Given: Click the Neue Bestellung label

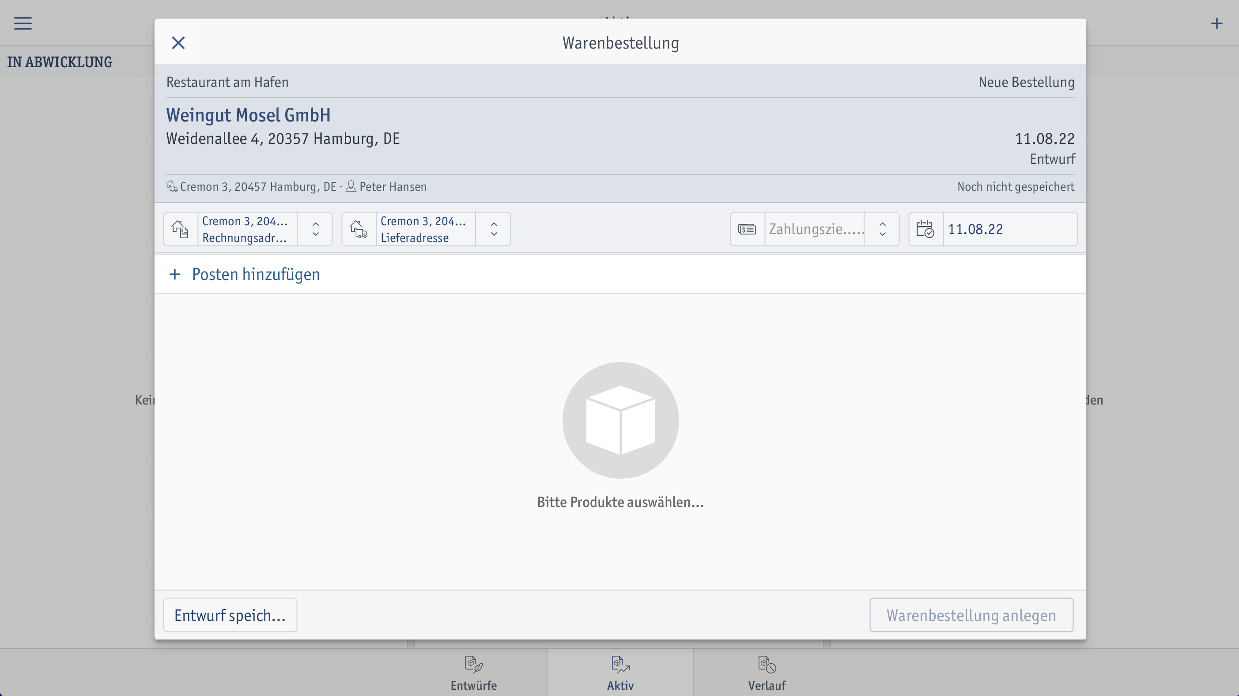Looking at the screenshot, I should point(1027,82).
